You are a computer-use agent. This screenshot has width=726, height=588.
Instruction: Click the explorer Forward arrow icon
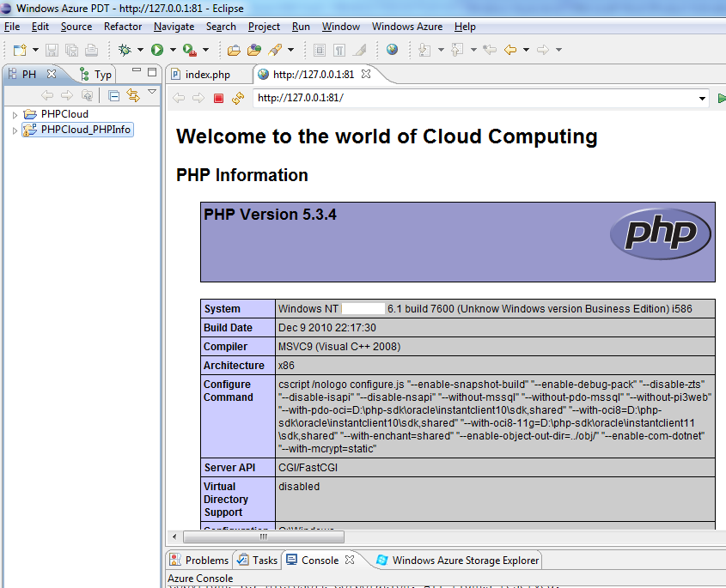67,96
